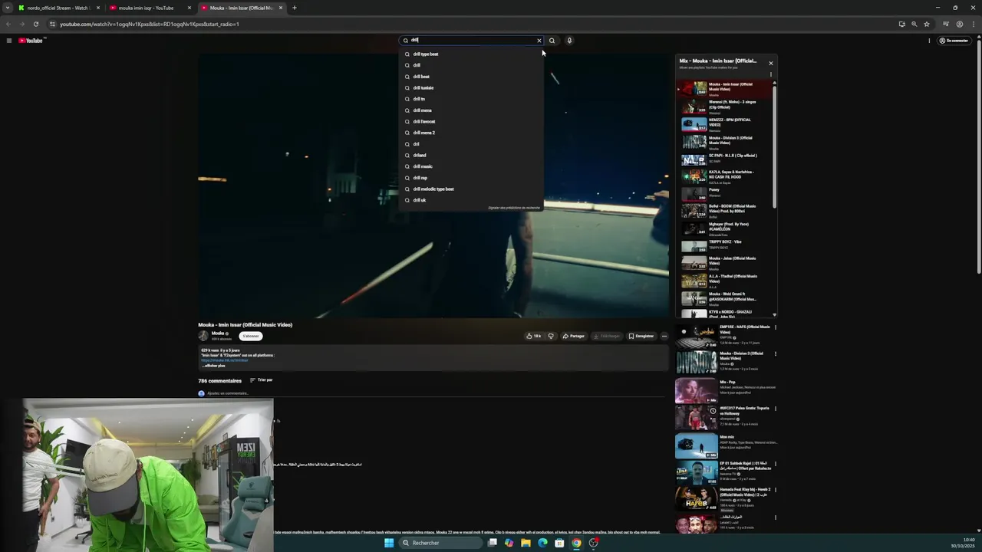The image size is (982, 552).
Task: Clear the search box text with X
Action: (539, 41)
